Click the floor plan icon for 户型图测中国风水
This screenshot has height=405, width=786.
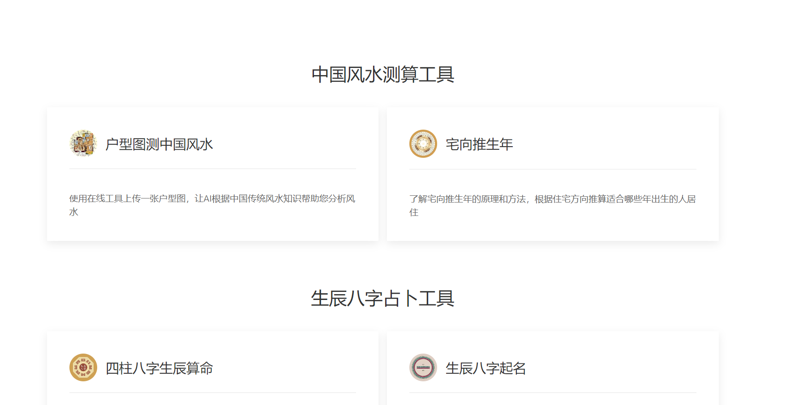(x=83, y=144)
